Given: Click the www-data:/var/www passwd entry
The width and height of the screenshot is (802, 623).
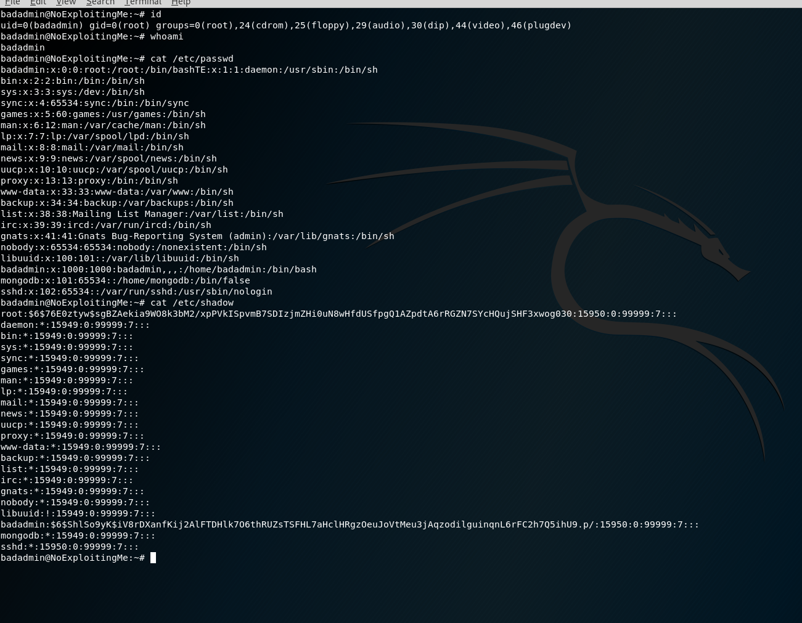Looking at the screenshot, I should click(x=117, y=192).
